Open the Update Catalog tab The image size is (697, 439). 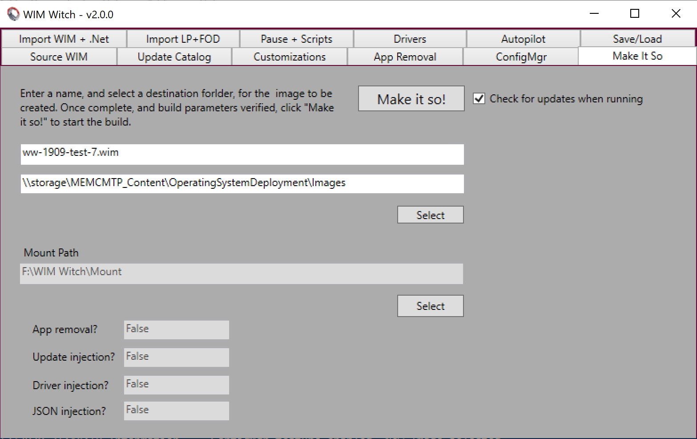point(174,57)
